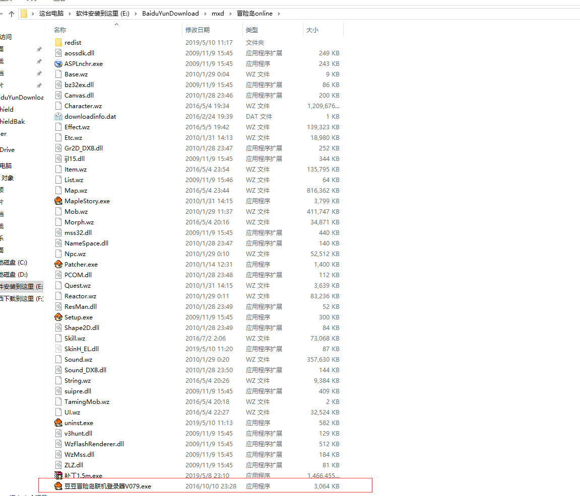
Task: Select List.wz file name
Action: (74, 180)
